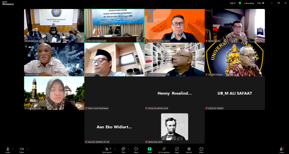
Task: Toggle the Record meeting button
Action: [x=189, y=149]
